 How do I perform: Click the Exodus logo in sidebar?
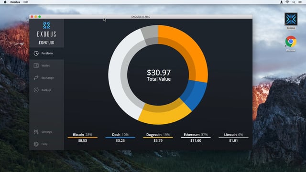pos(46,29)
